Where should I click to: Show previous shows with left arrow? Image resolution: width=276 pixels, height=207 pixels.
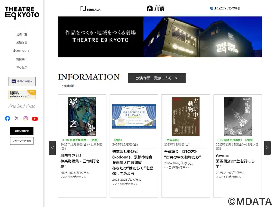coord(52,148)
